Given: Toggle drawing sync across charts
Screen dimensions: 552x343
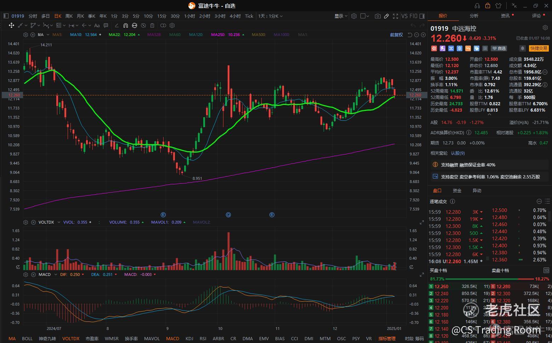Looking at the screenshot, I should coord(135,25).
